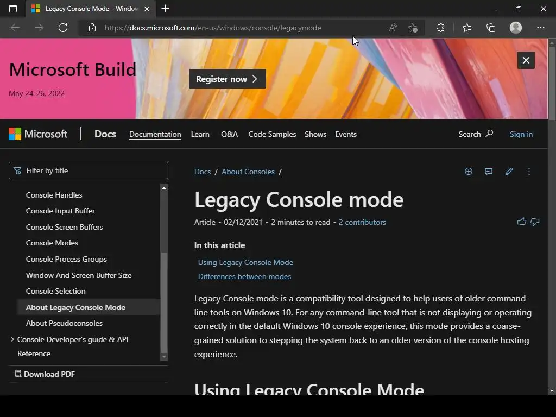Click thumbs up rating icon
This screenshot has height=417, width=556.
(522, 222)
